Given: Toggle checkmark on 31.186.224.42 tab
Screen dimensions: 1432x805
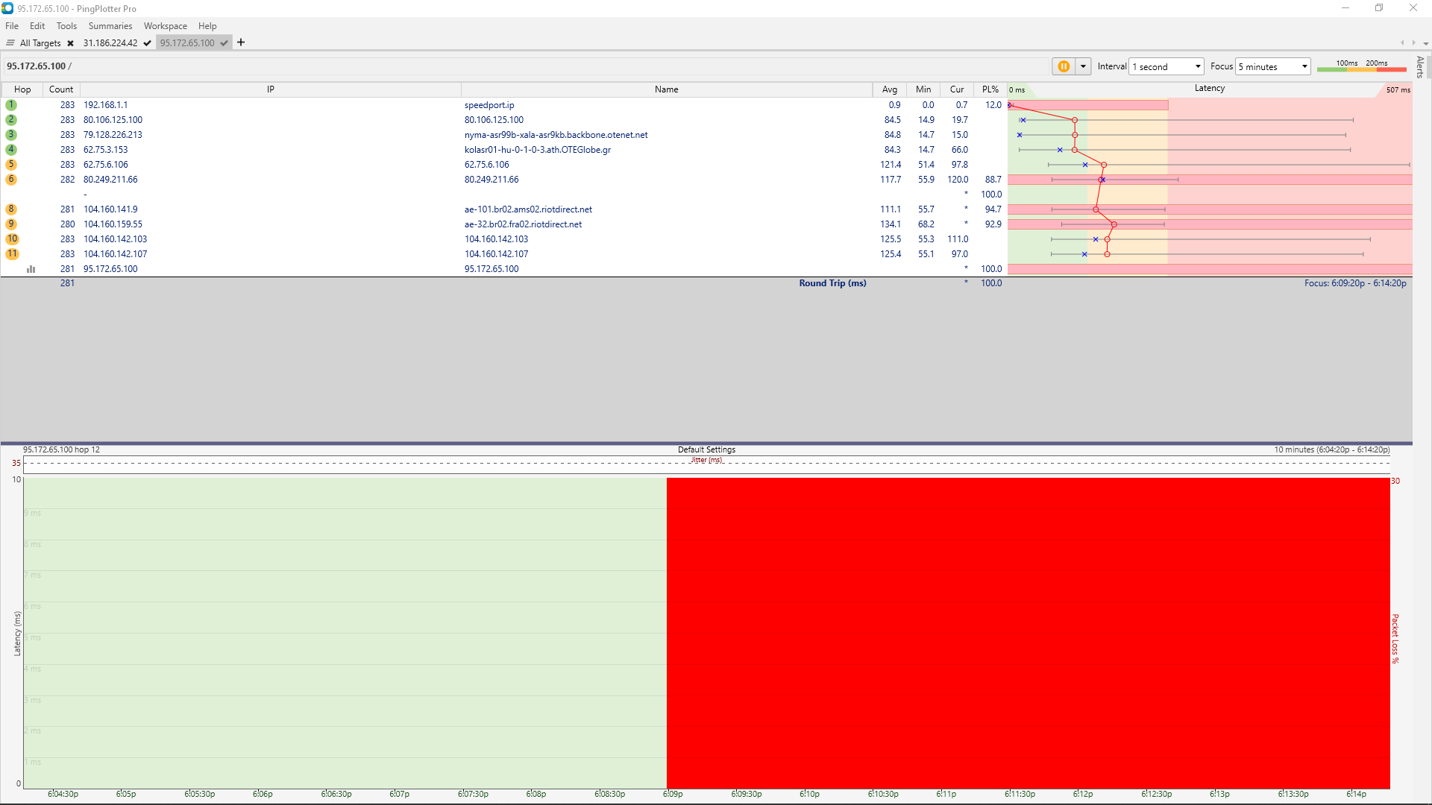Looking at the screenshot, I should 148,43.
